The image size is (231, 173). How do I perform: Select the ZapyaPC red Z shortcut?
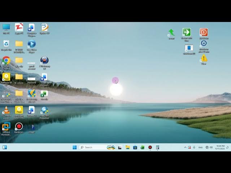(19, 29)
